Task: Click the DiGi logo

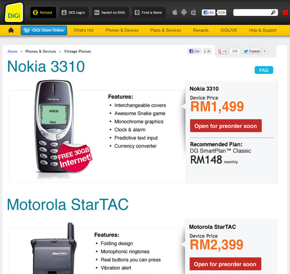Action: click(x=14, y=13)
